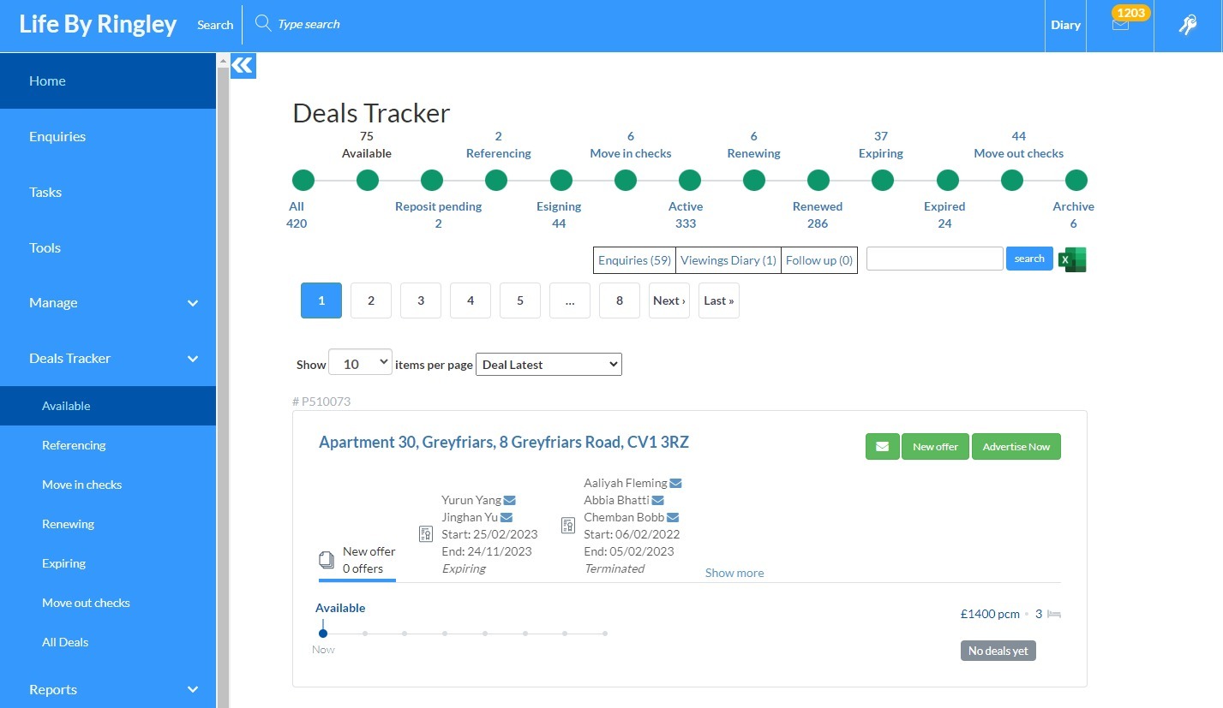Email Aaliyah Fleming via envelope icon
Viewport: 1223px width, 708px height.
[675, 483]
